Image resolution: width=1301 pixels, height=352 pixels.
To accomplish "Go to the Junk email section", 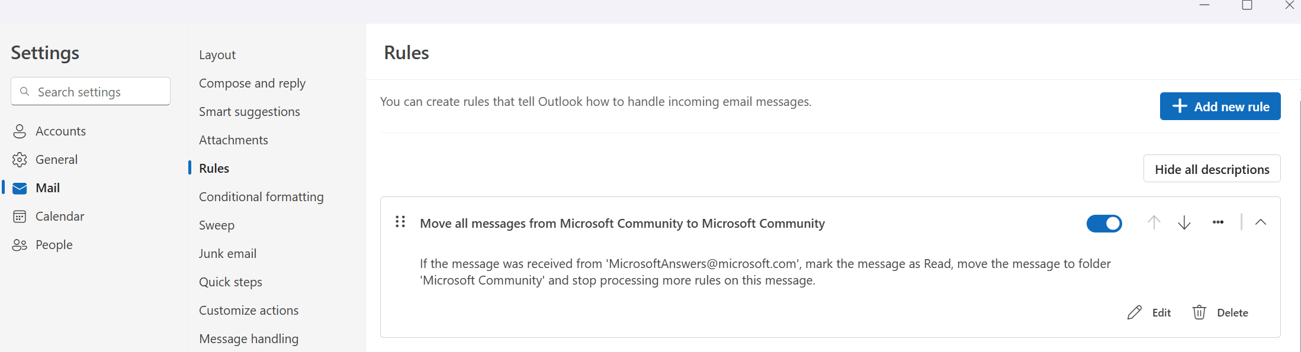I will point(227,254).
